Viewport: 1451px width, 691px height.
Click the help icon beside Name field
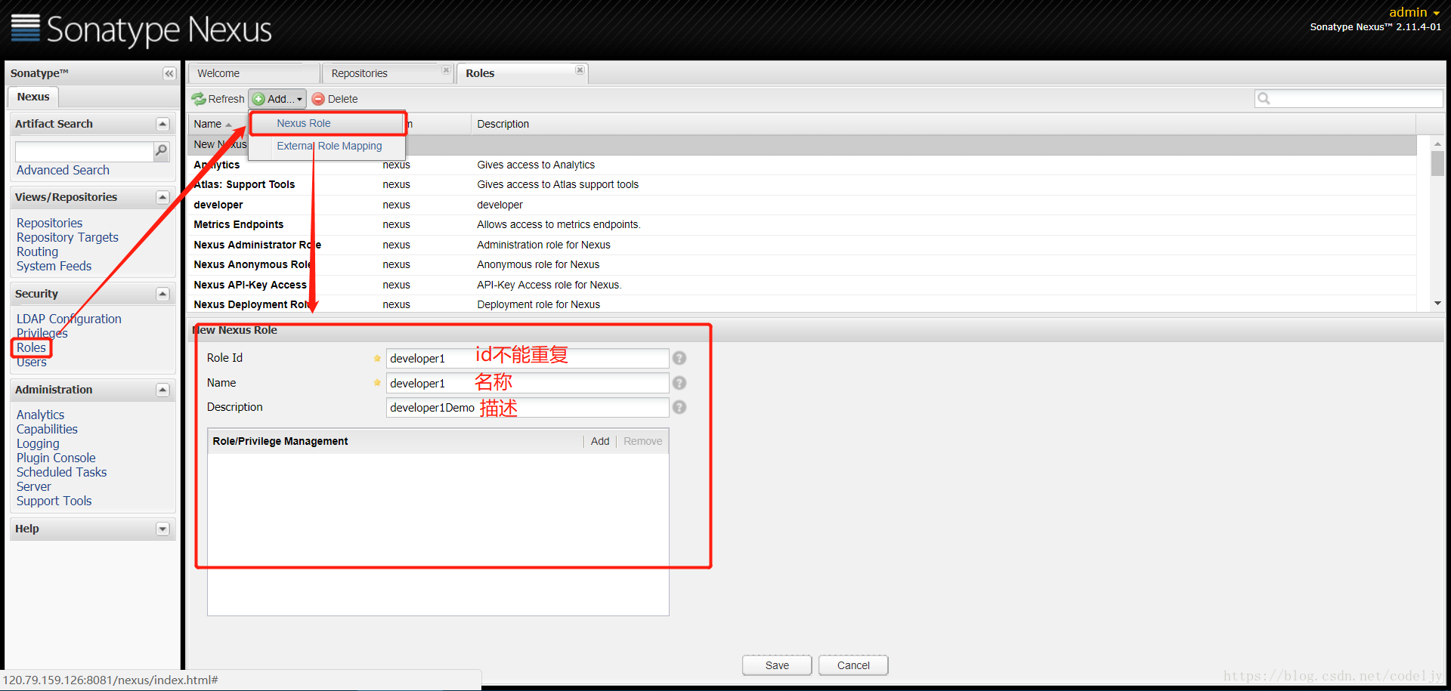pyautogui.click(x=679, y=383)
